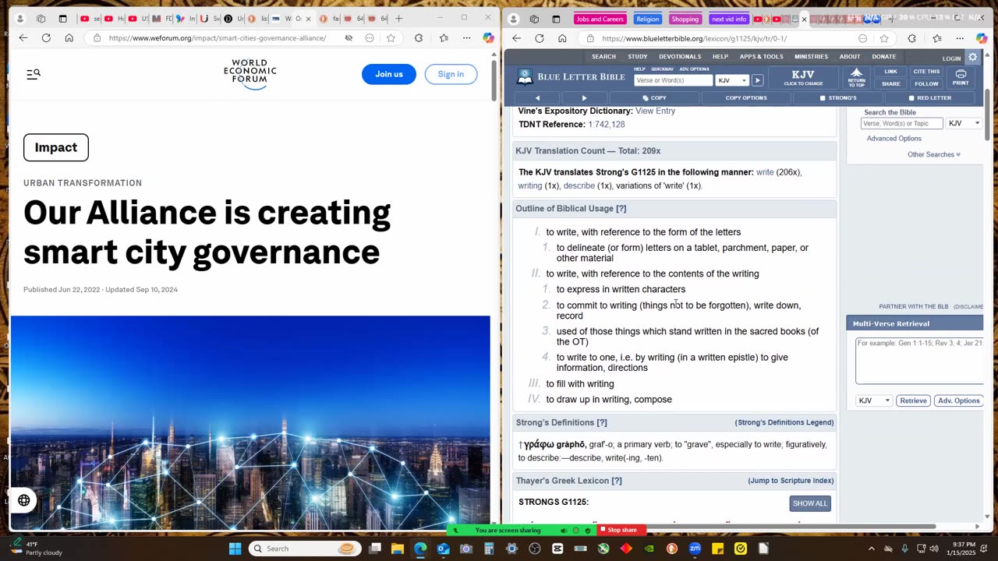The width and height of the screenshot is (998, 561).
Task: Click the CITE THIS button
Action: pos(926,72)
